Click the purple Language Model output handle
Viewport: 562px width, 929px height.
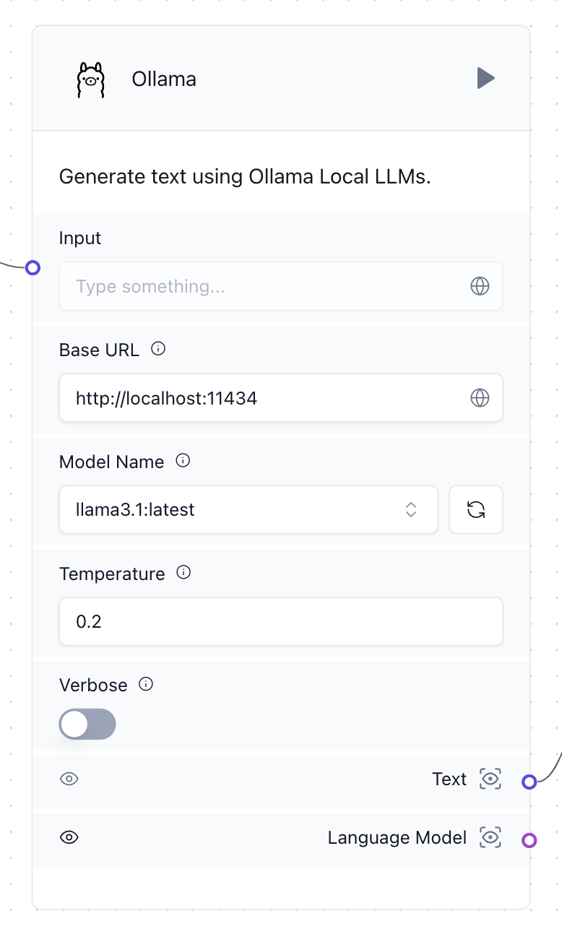[529, 840]
